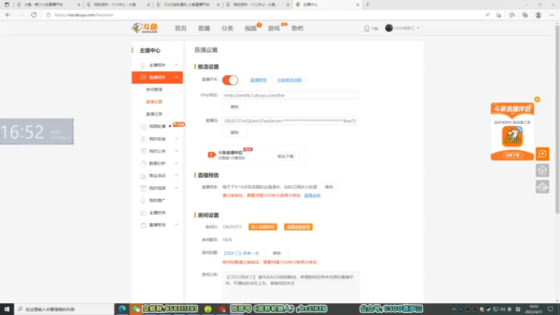The height and width of the screenshot is (315, 560).
Task: Click the 我的收益 money bag icon
Action: 143,139
